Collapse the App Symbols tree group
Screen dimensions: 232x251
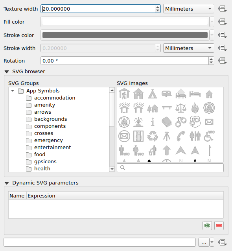(x=13, y=91)
